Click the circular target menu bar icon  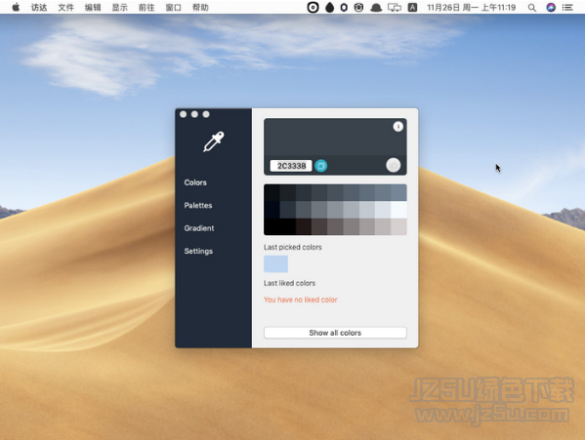(x=313, y=7)
